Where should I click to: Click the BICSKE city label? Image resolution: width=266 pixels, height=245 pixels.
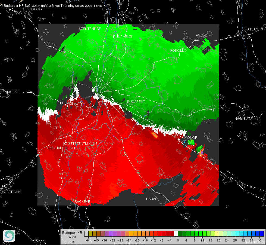(13, 92)
